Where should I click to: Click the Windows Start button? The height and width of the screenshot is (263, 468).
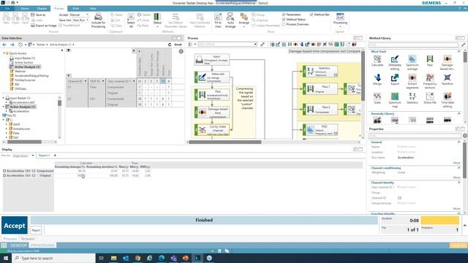6,258
